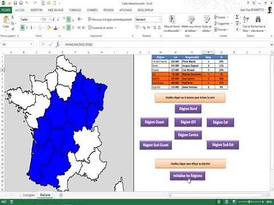This screenshot has height=205, width=274.
Task: Click the increase indent icon
Action: pos(84,28)
